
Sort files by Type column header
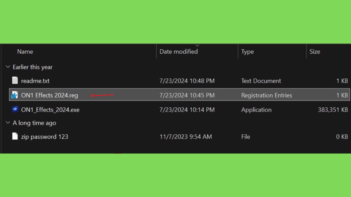pyautogui.click(x=247, y=52)
